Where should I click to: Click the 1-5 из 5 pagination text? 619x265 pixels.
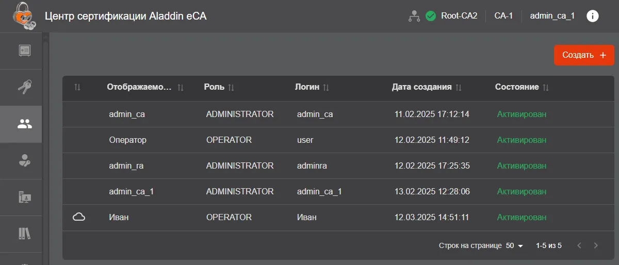click(x=549, y=245)
